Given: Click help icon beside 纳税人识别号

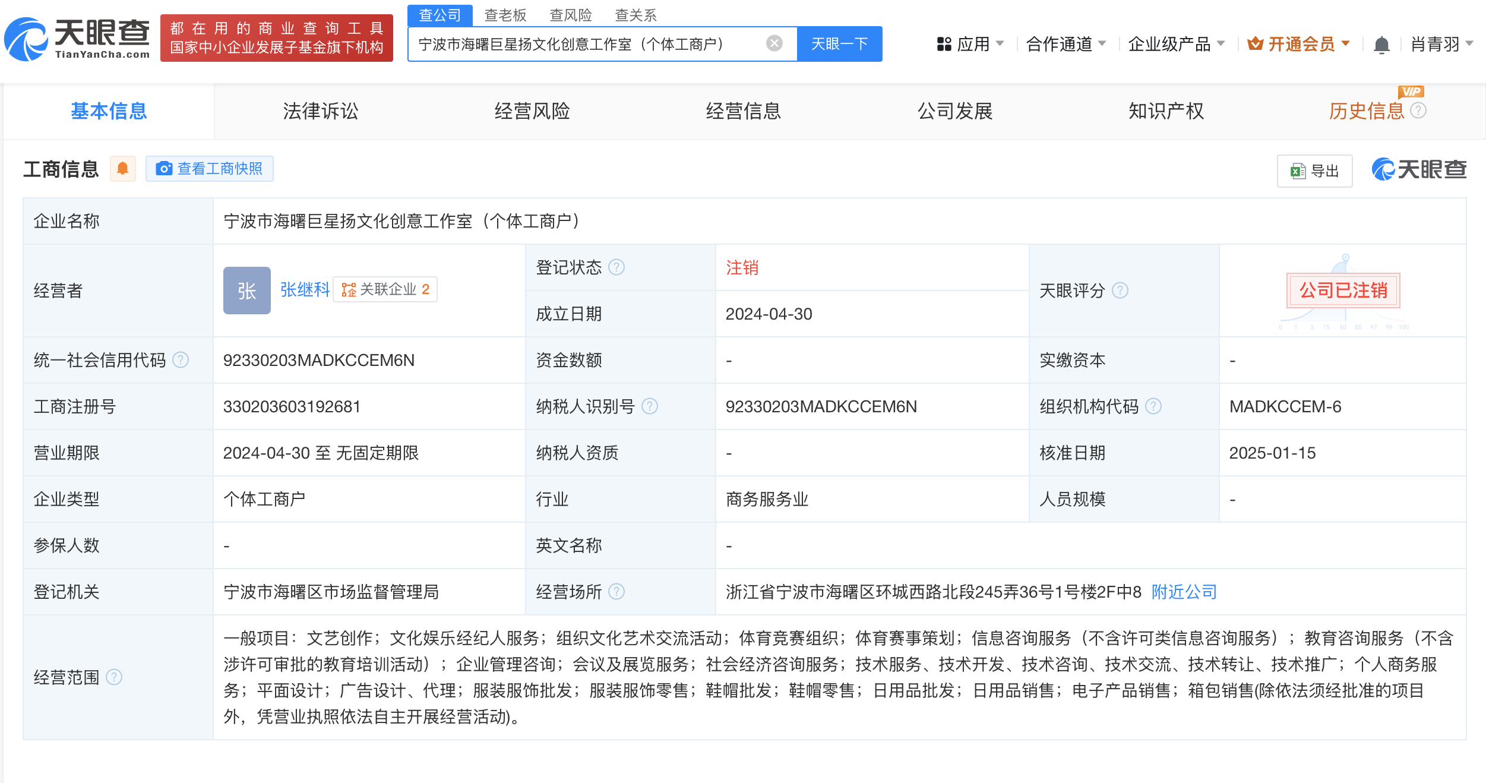Looking at the screenshot, I should tap(650, 406).
